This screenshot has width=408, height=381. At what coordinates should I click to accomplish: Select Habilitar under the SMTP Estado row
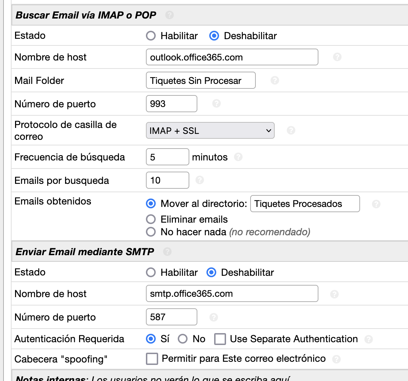(x=151, y=273)
